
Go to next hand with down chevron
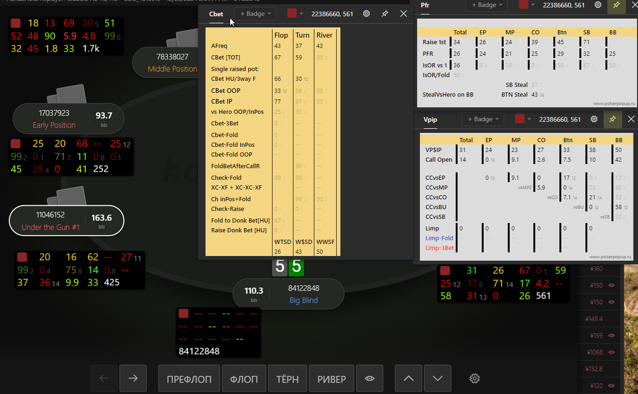tap(438, 379)
